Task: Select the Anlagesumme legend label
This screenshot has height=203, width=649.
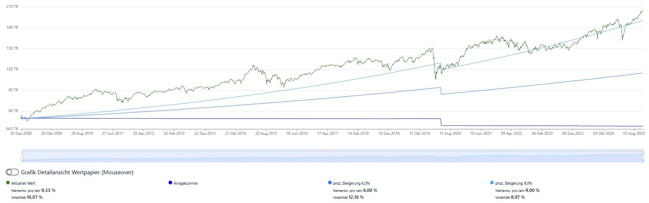Action: pyautogui.click(x=185, y=183)
